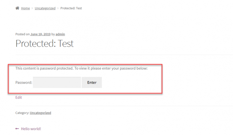The width and height of the screenshot is (233, 135).
Task: Go to the Uncategorized breadcrumb link
Action: (x=45, y=8)
